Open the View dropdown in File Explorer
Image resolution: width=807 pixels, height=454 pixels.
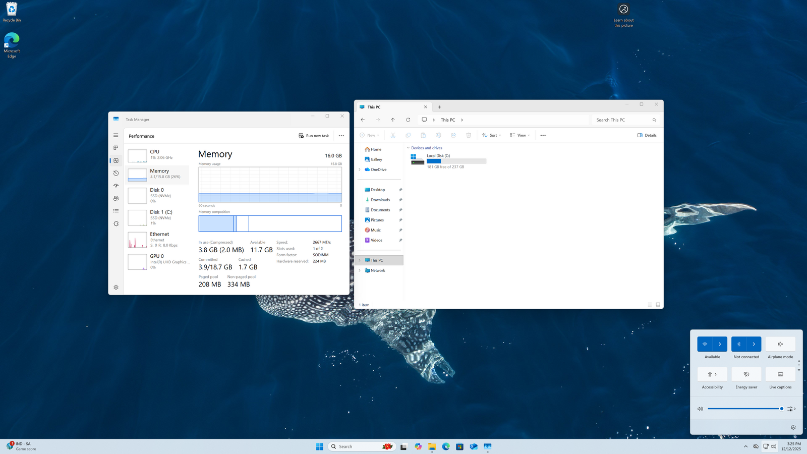coord(520,135)
